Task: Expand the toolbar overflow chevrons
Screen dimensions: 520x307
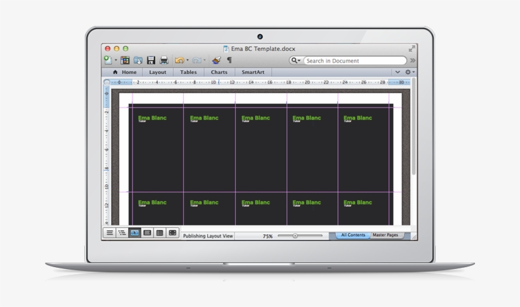Action: click(x=412, y=61)
